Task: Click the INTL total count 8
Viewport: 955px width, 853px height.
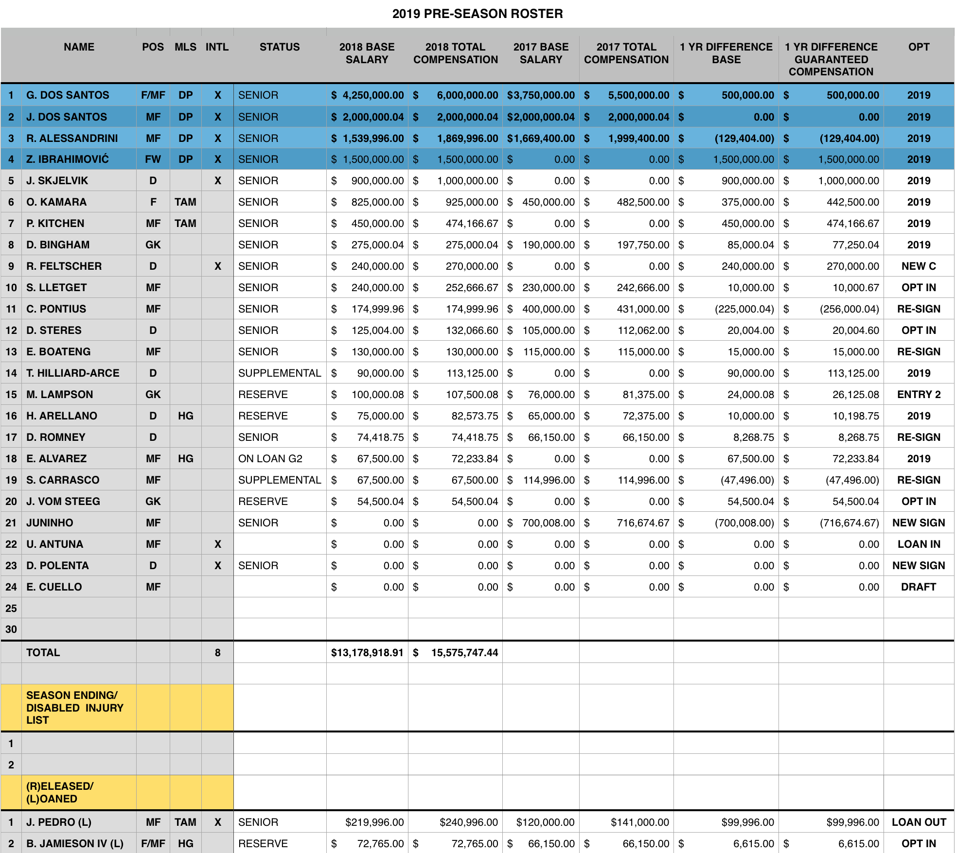Action: point(217,653)
